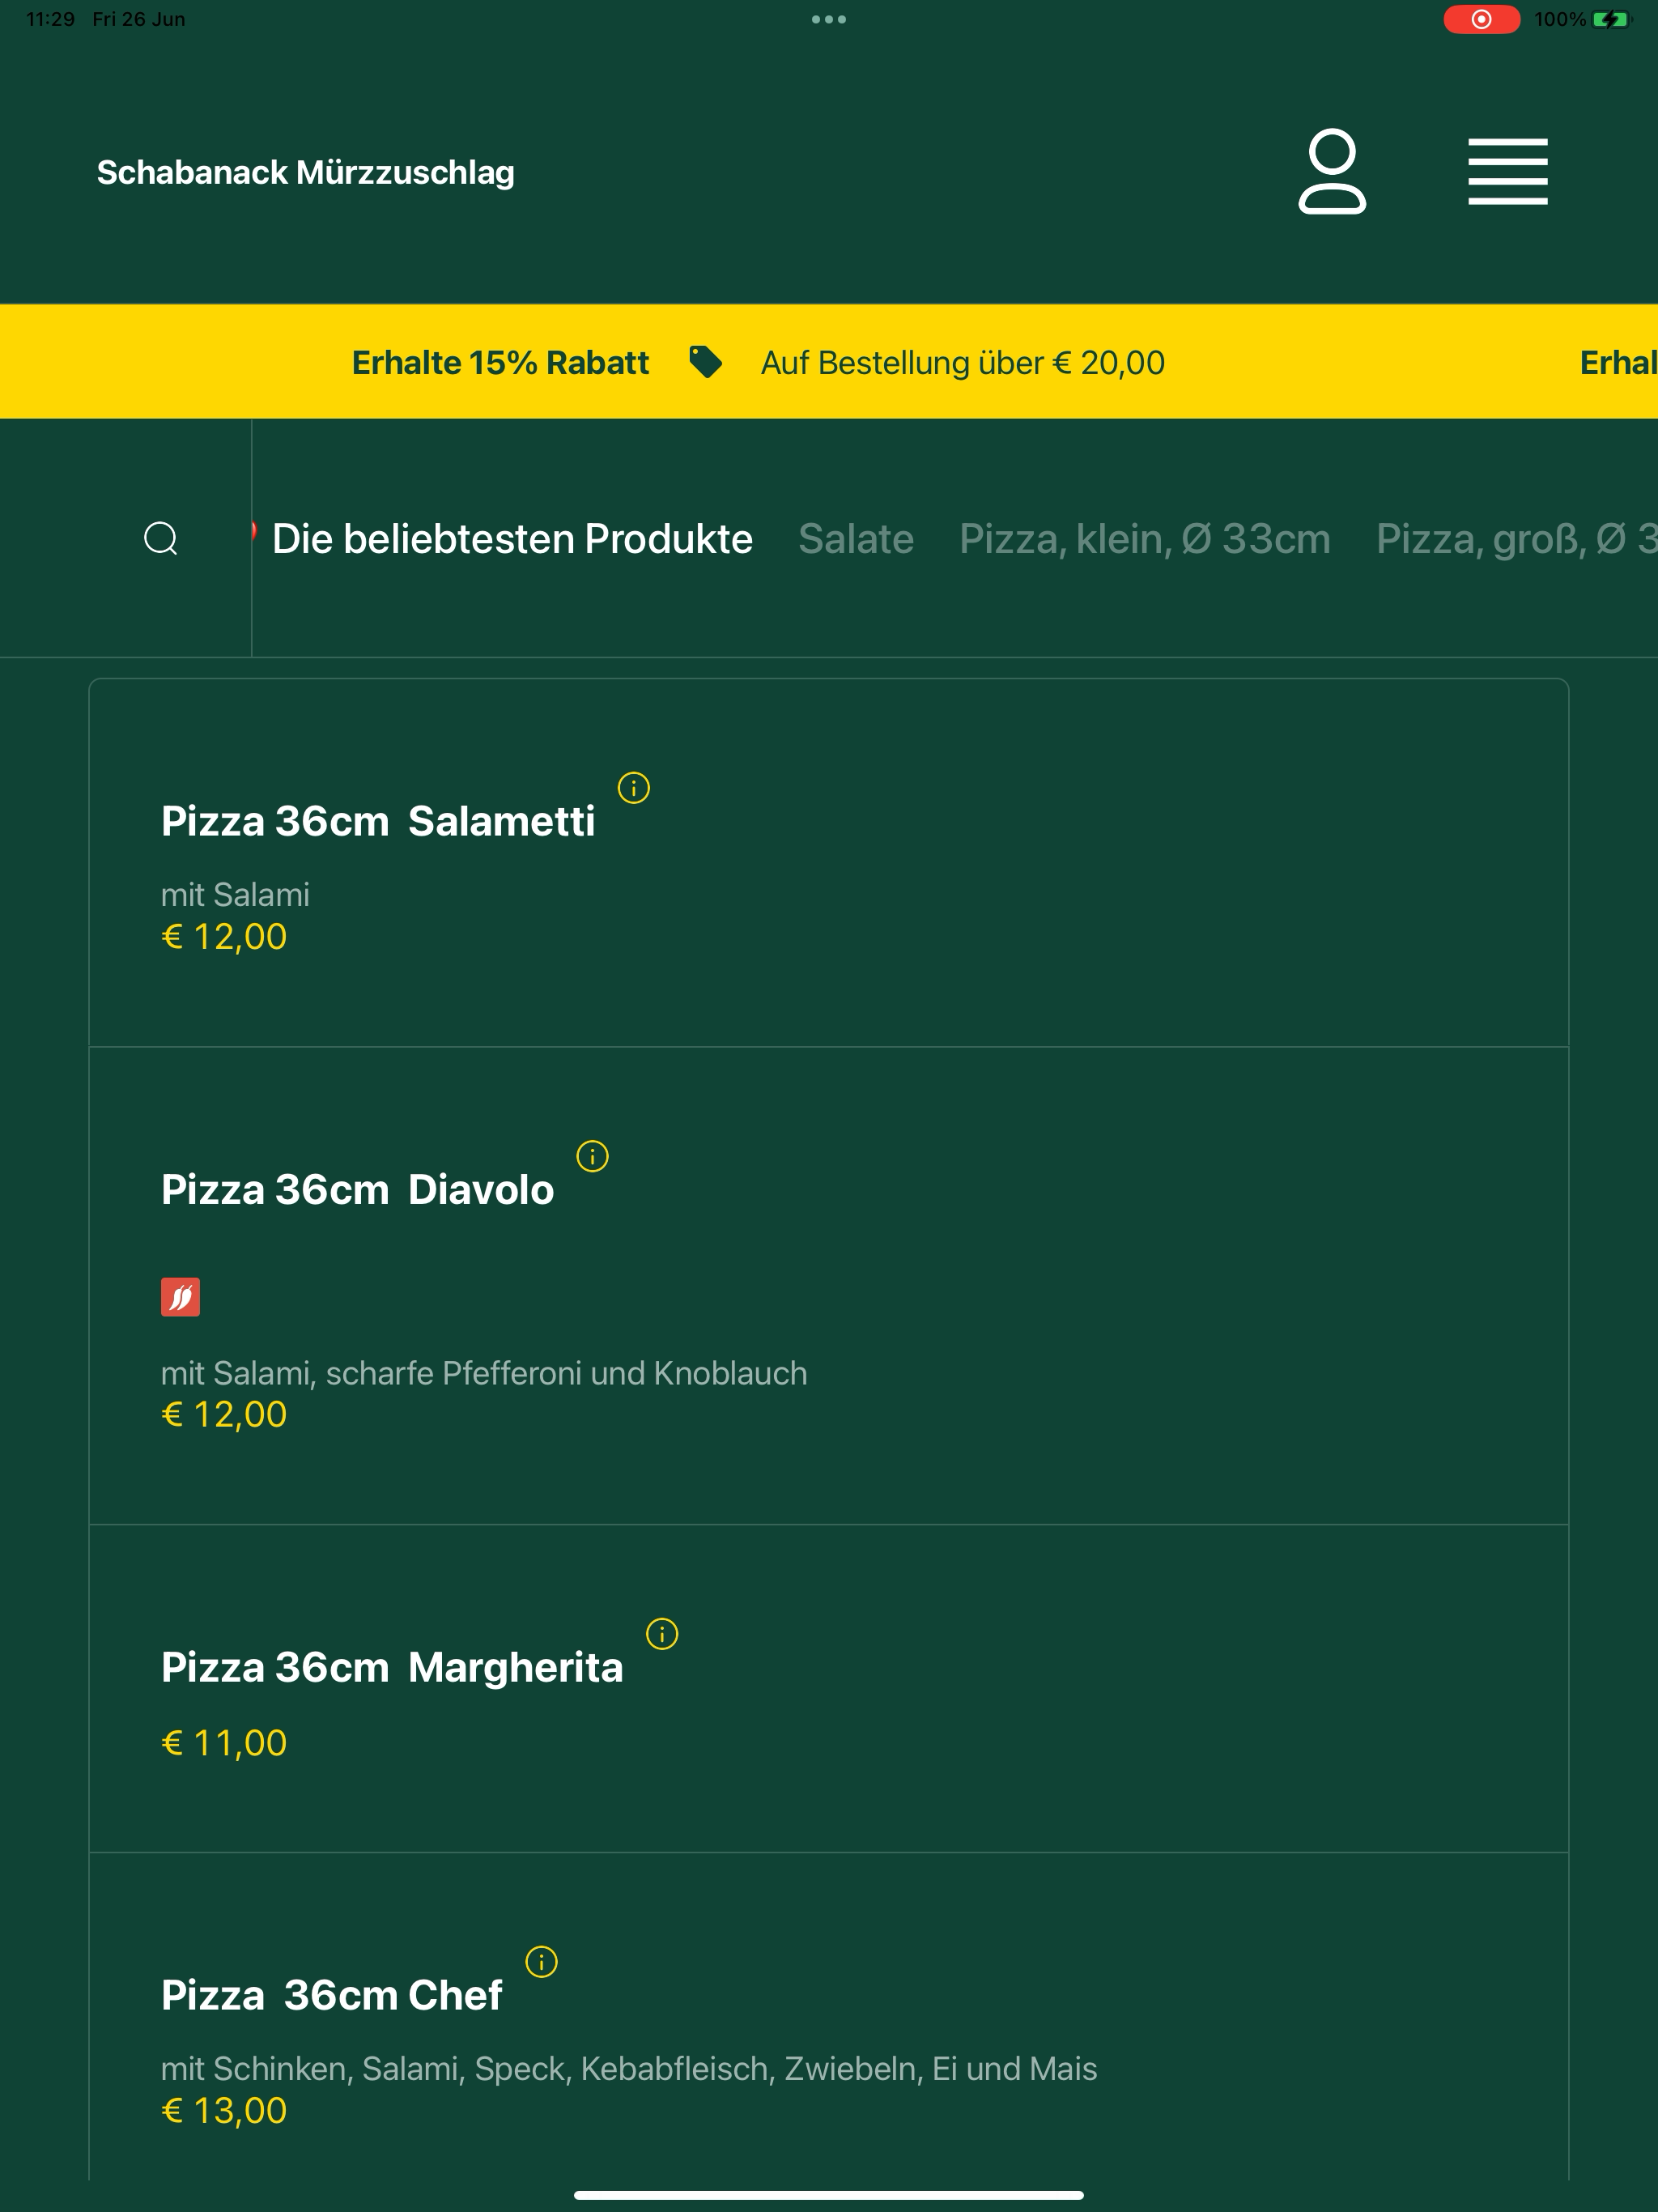Tap the discount tag icon in yellow banner
Screen dimensions: 1658x2212
(x=705, y=362)
